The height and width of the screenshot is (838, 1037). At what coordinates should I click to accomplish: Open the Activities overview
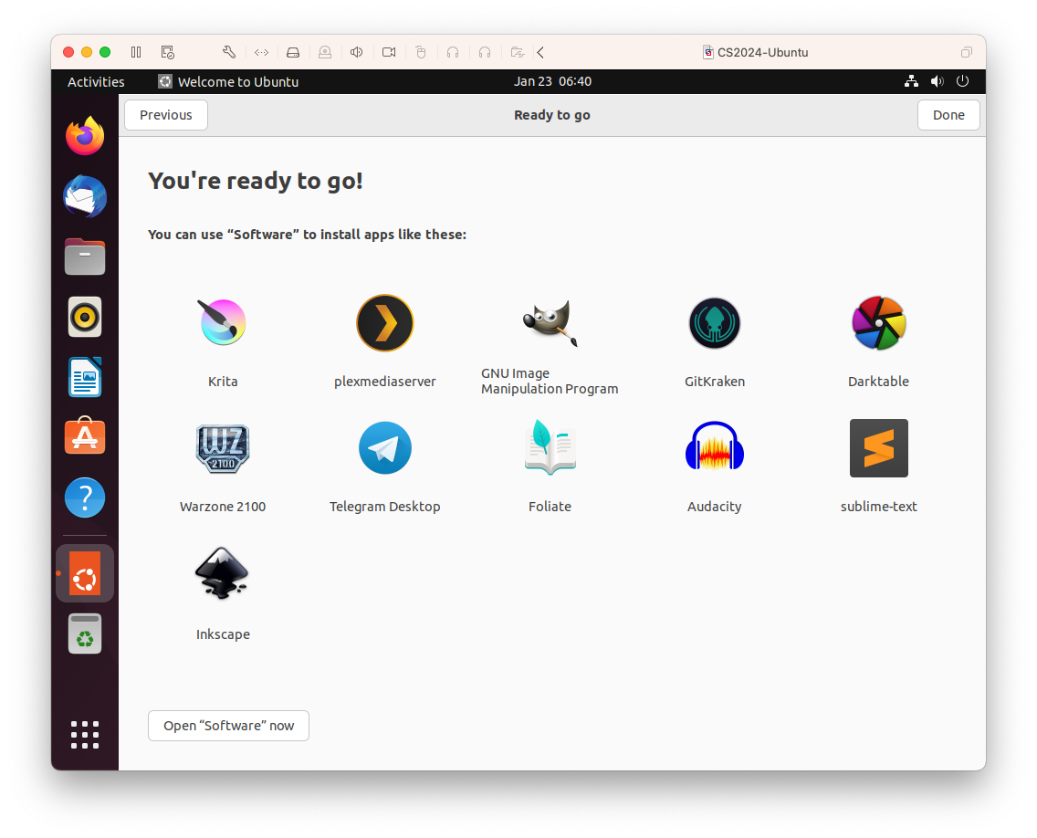pyautogui.click(x=96, y=82)
